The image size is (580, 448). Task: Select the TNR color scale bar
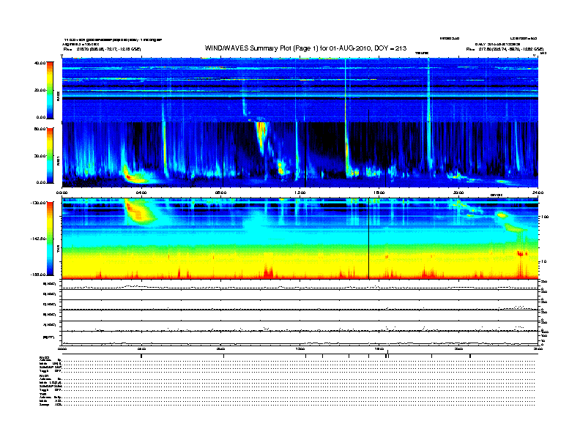(50, 239)
